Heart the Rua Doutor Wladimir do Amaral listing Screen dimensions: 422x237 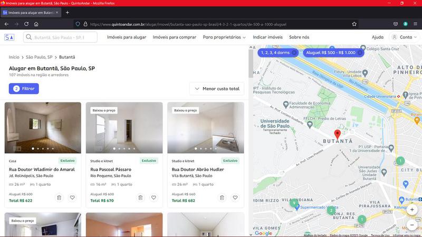point(72,197)
